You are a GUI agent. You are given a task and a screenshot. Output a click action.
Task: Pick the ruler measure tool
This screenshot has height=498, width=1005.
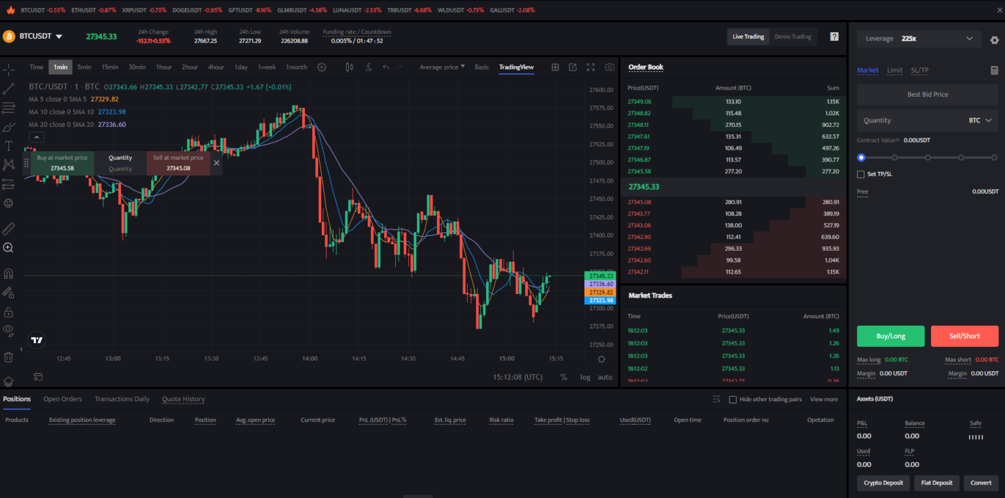[9, 228]
